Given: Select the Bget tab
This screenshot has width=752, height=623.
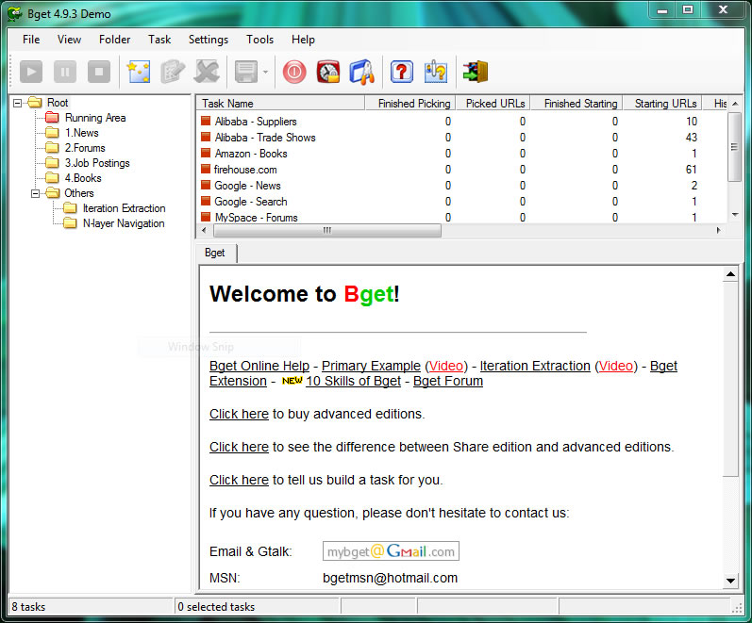Looking at the screenshot, I should [215, 253].
